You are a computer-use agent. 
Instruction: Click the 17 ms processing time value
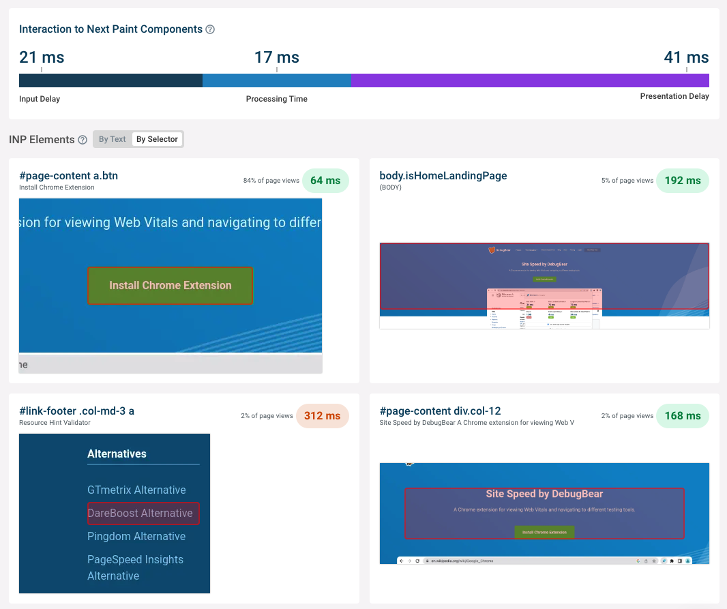tap(277, 57)
